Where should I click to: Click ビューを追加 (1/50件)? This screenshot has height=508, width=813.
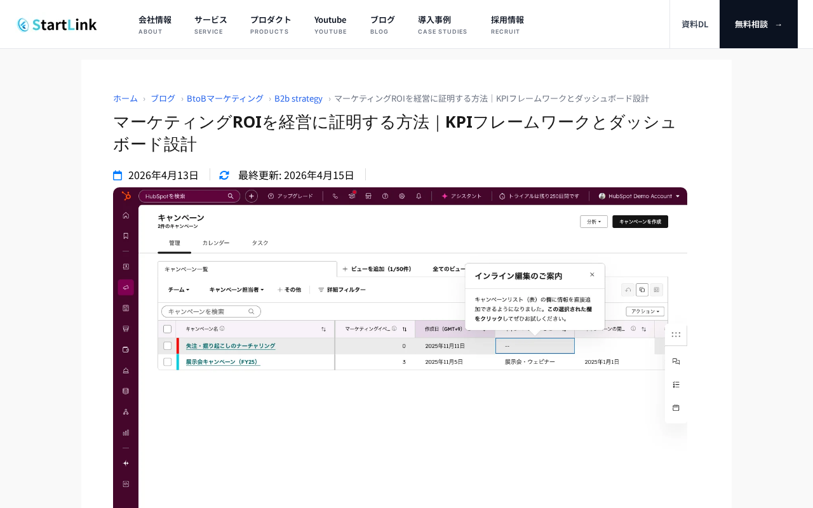click(377, 269)
